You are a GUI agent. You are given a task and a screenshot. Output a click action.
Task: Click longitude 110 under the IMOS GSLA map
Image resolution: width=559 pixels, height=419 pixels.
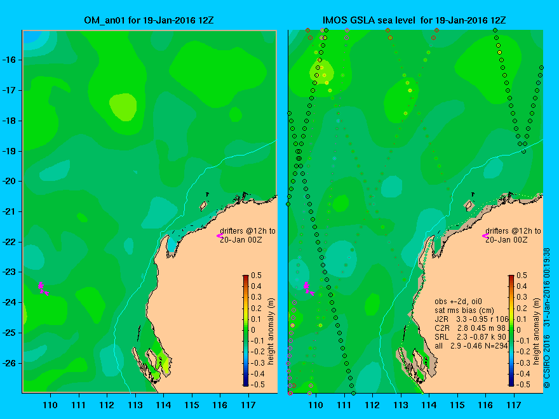(x=316, y=405)
